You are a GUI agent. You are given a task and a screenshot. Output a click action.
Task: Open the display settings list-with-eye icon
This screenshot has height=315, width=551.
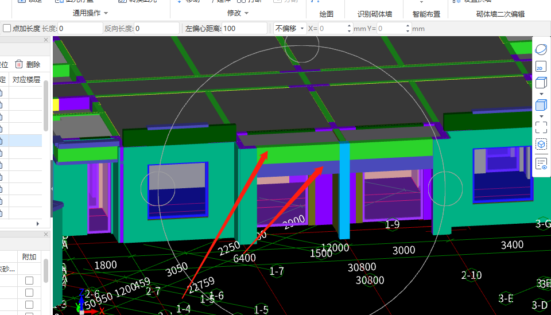pos(541,164)
